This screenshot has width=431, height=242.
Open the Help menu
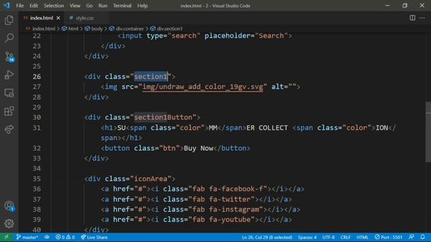tap(142, 5)
